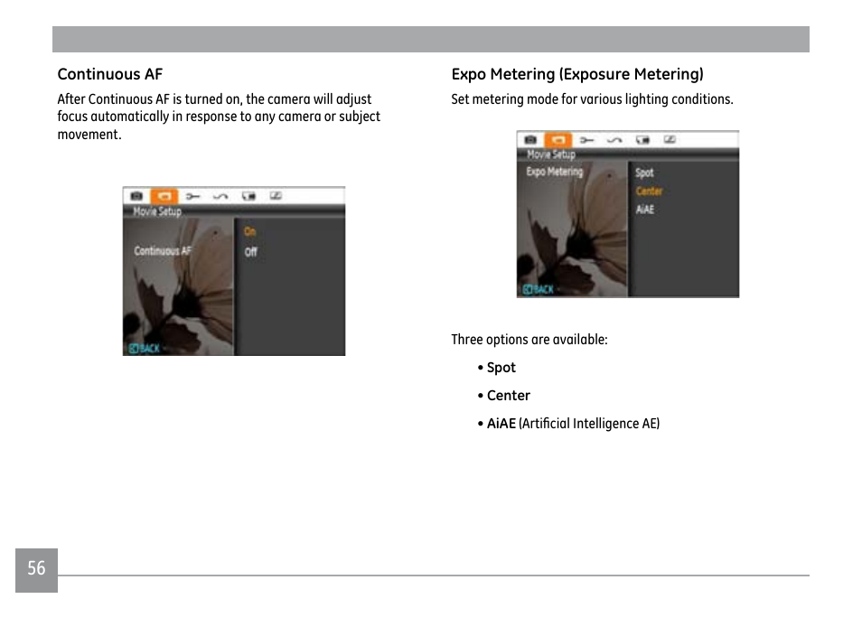Screen dimensions: 862x627
Task: Turn Continuous AF Off
Action: (251, 252)
